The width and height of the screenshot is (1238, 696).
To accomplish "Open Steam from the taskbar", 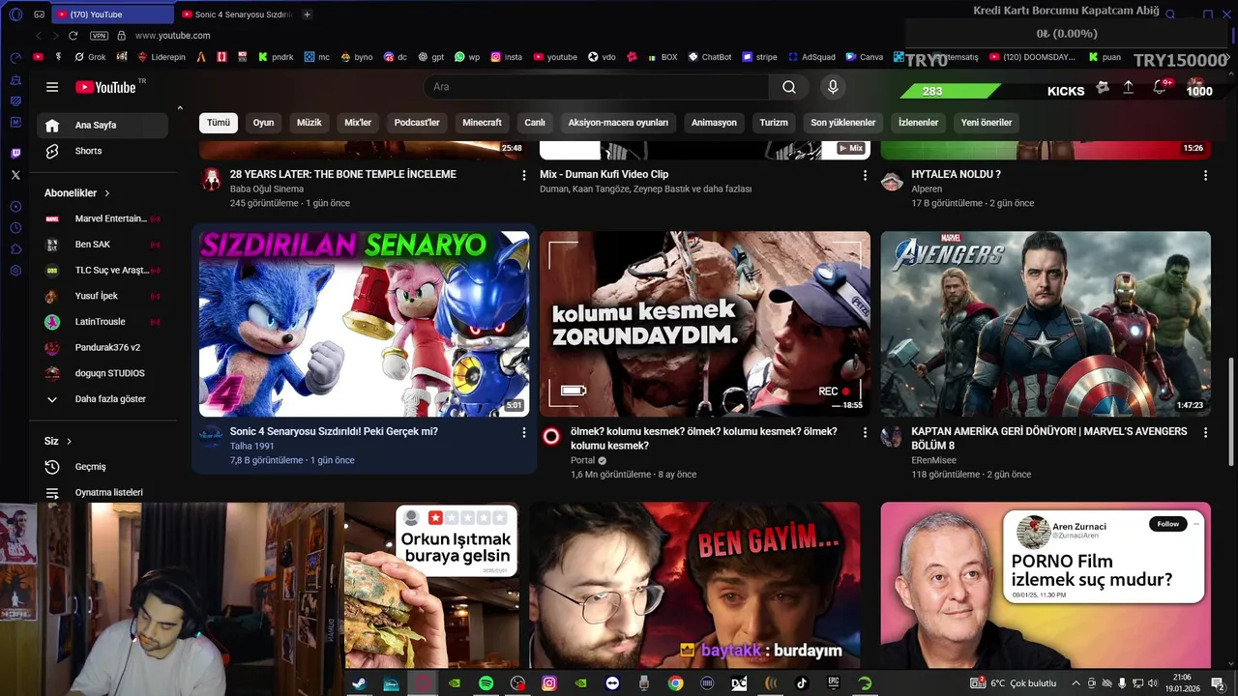I will pos(359,683).
